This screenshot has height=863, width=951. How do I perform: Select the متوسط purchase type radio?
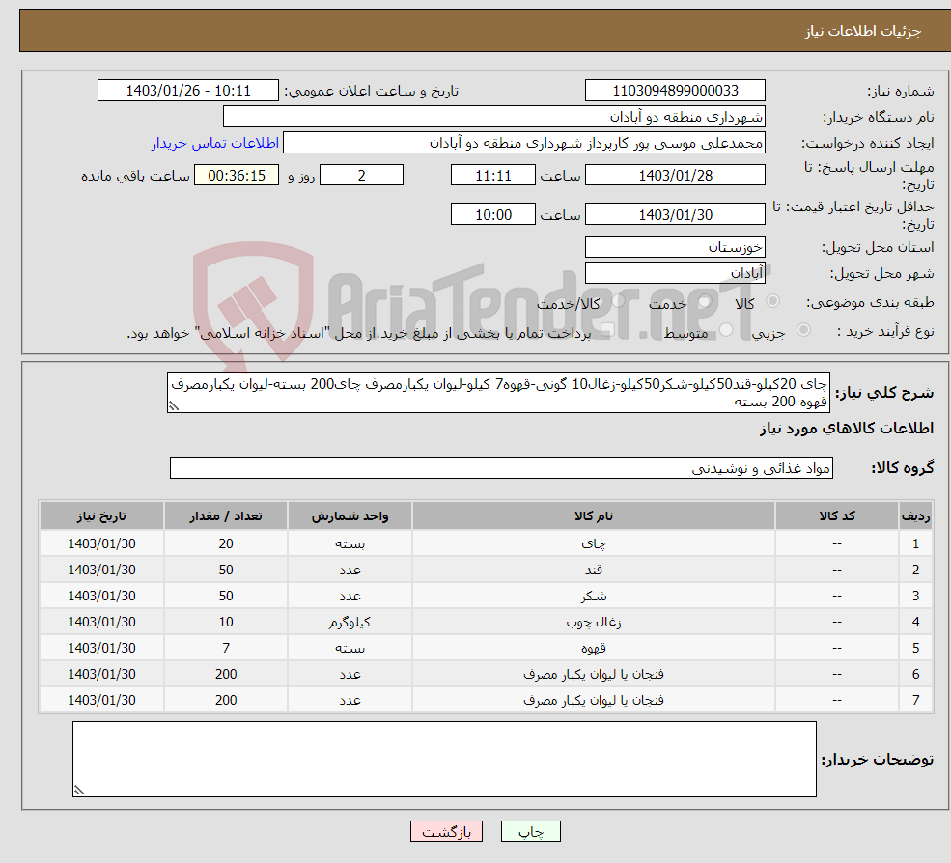pos(726,330)
